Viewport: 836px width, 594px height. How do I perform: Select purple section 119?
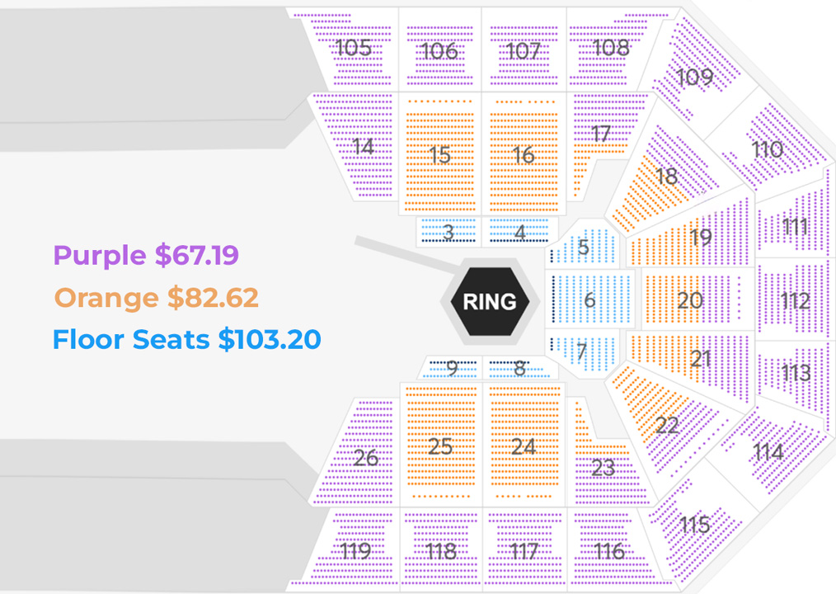coord(355,550)
